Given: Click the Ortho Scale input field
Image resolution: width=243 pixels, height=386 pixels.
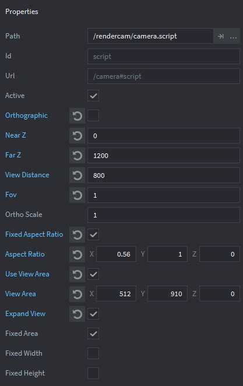Looking at the screenshot, I should tap(164, 215).
